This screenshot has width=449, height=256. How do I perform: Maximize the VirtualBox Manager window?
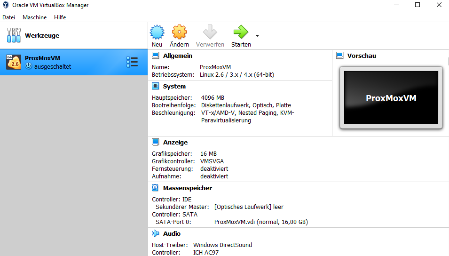[x=417, y=5]
